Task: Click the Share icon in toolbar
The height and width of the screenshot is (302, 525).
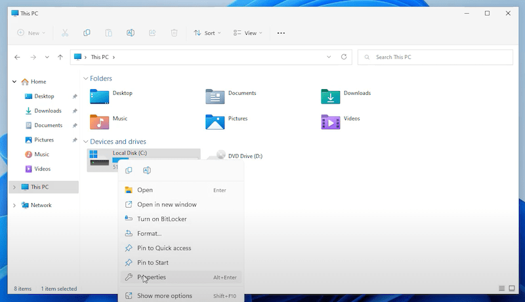Action: pyautogui.click(x=152, y=33)
